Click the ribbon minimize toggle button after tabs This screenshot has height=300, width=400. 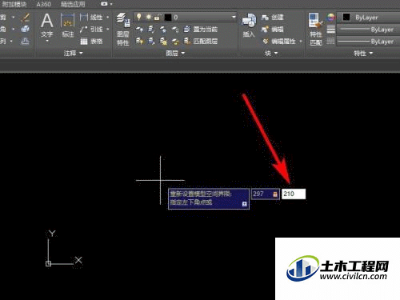104,4
